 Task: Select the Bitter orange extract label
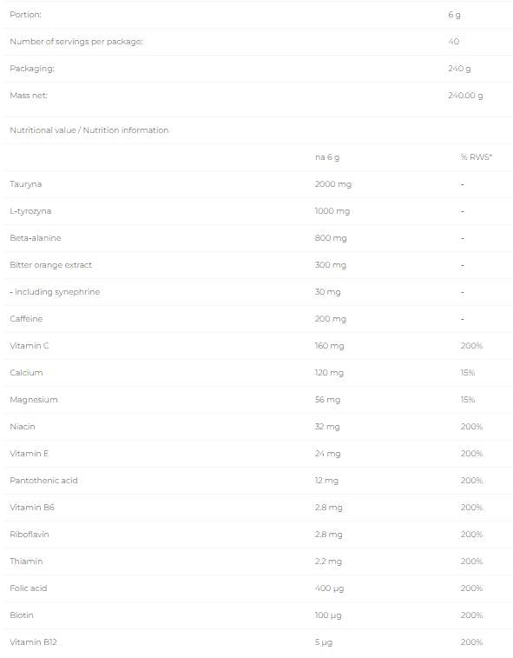point(50,265)
